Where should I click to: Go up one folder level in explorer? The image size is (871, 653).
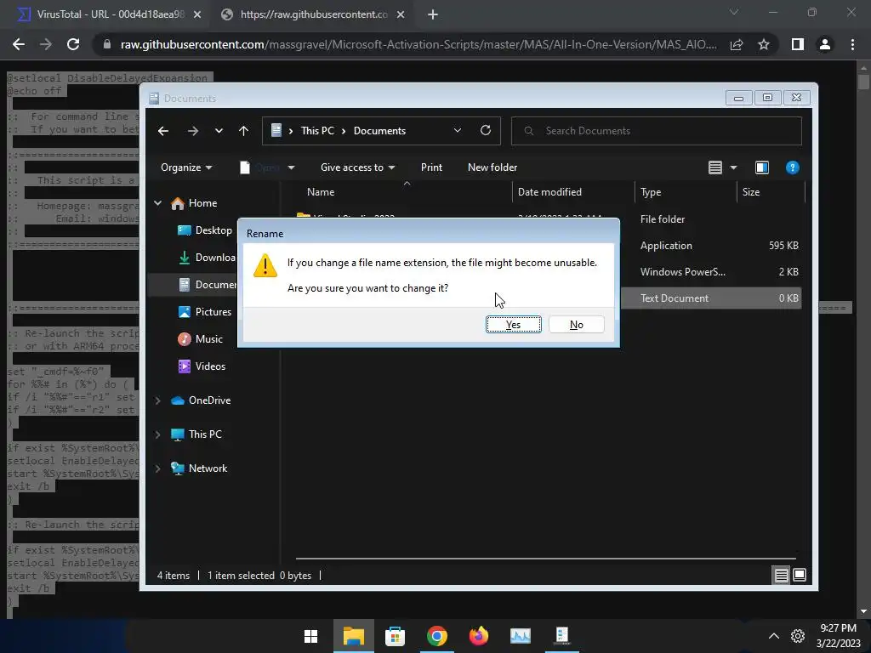point(243,131)
